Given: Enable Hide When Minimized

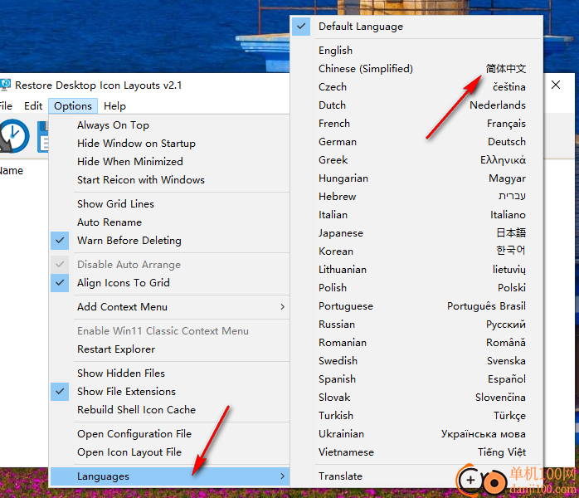Looking at the screenshot, I should 170,162.
